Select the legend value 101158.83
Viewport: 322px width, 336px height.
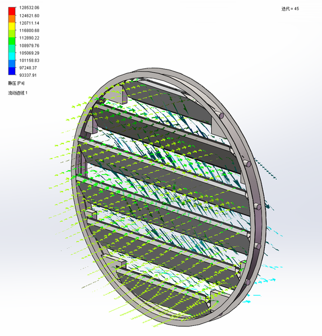(29, 60)
